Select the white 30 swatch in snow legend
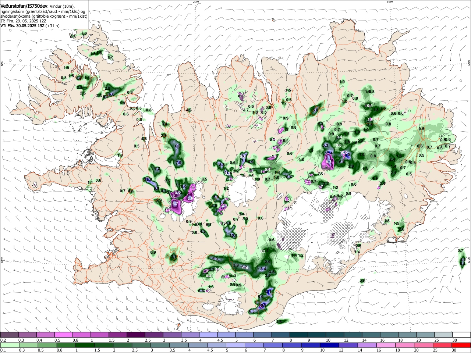The width and height of the screenshot is (471, 353). click(x=461, y=335)
